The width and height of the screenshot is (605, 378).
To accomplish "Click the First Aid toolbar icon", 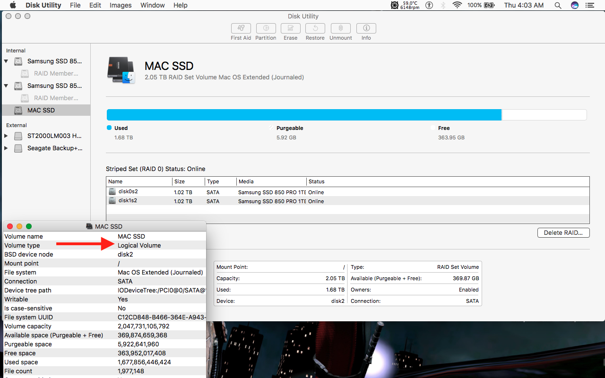I will (x=241, y=28).
